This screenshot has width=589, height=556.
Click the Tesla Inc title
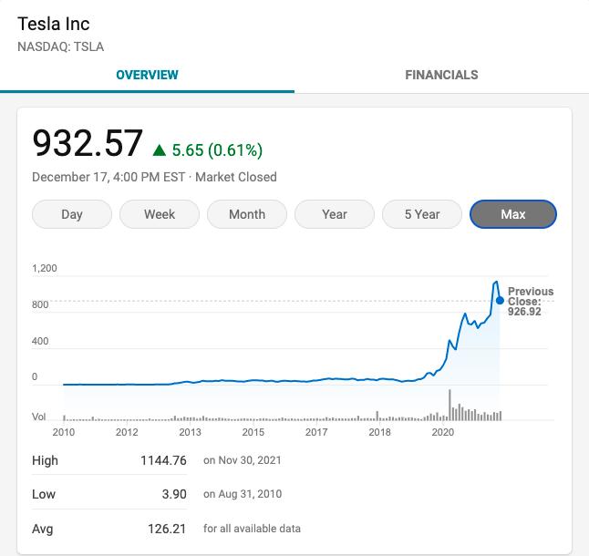[54, 24]
